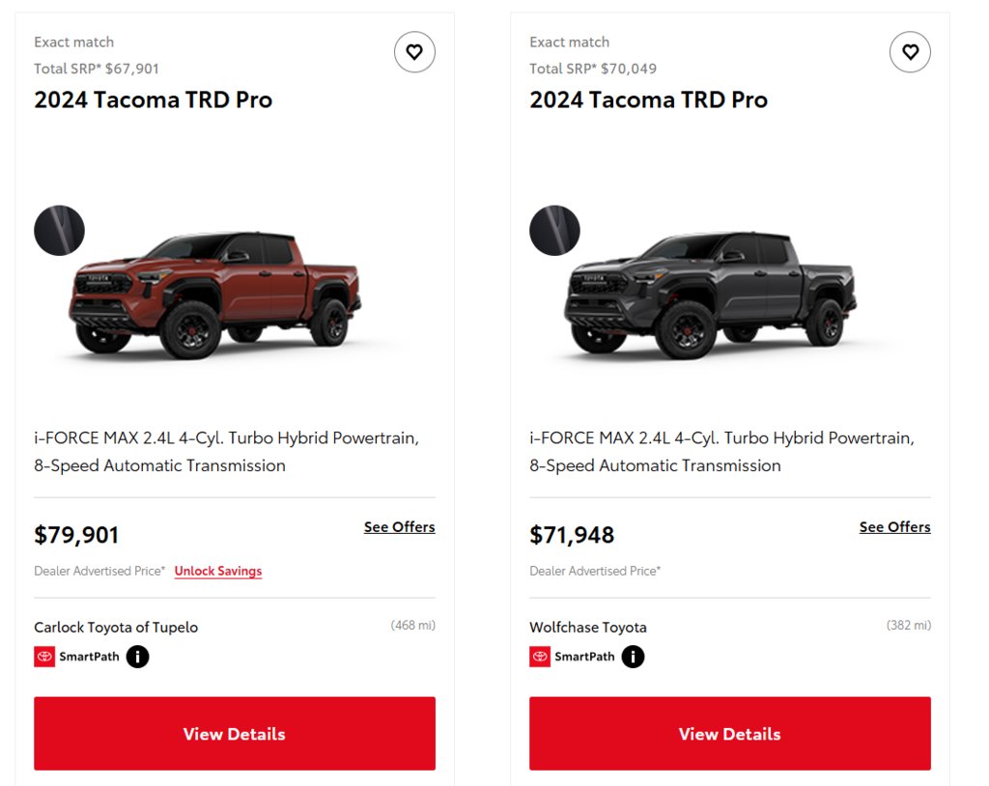Click the Unlock Savings link
The width and height of the screenshot is (989, 786).
point(218,571)
